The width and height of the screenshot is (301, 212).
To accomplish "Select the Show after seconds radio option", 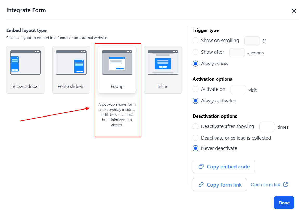I will [x=195, y=52].
